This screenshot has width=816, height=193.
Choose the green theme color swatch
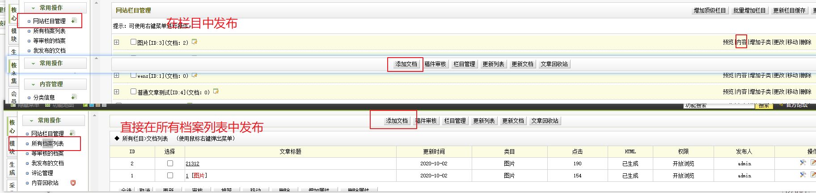coord(85,105)
